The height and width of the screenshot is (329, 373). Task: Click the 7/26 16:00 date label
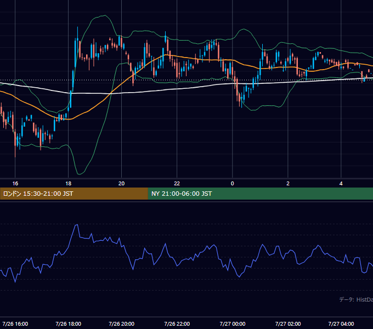tap(15, 324)
